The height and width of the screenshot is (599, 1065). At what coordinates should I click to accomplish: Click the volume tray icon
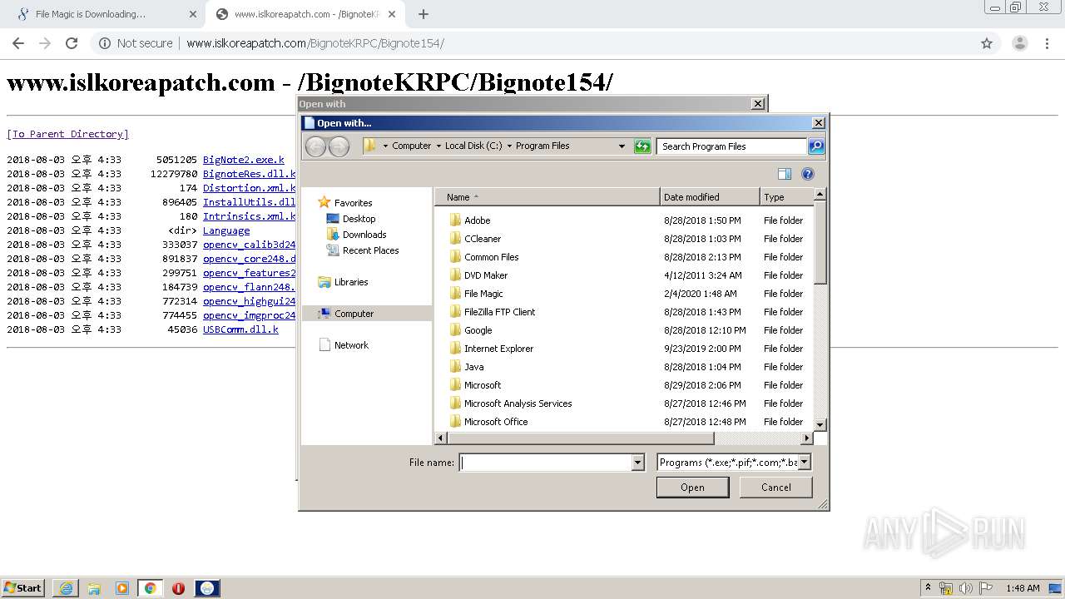966,588
